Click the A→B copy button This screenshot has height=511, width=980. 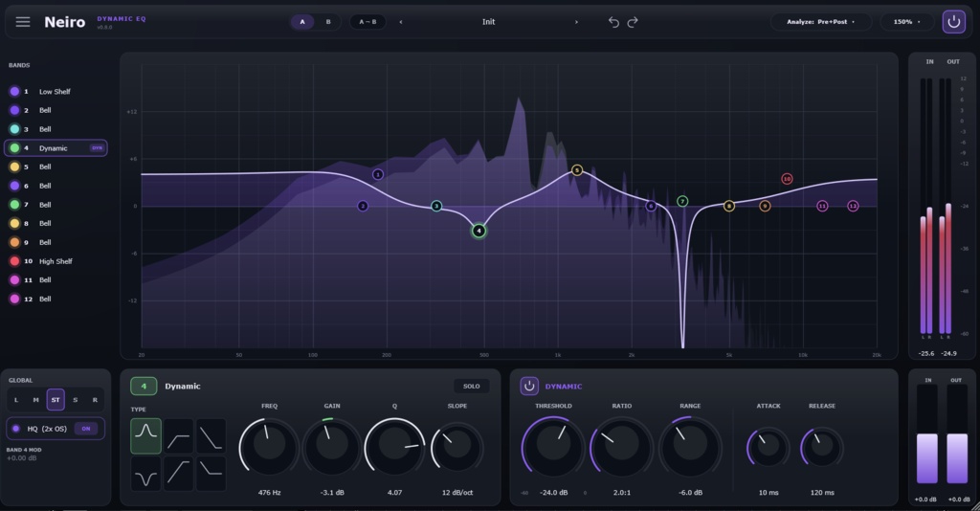pos(367,22)
